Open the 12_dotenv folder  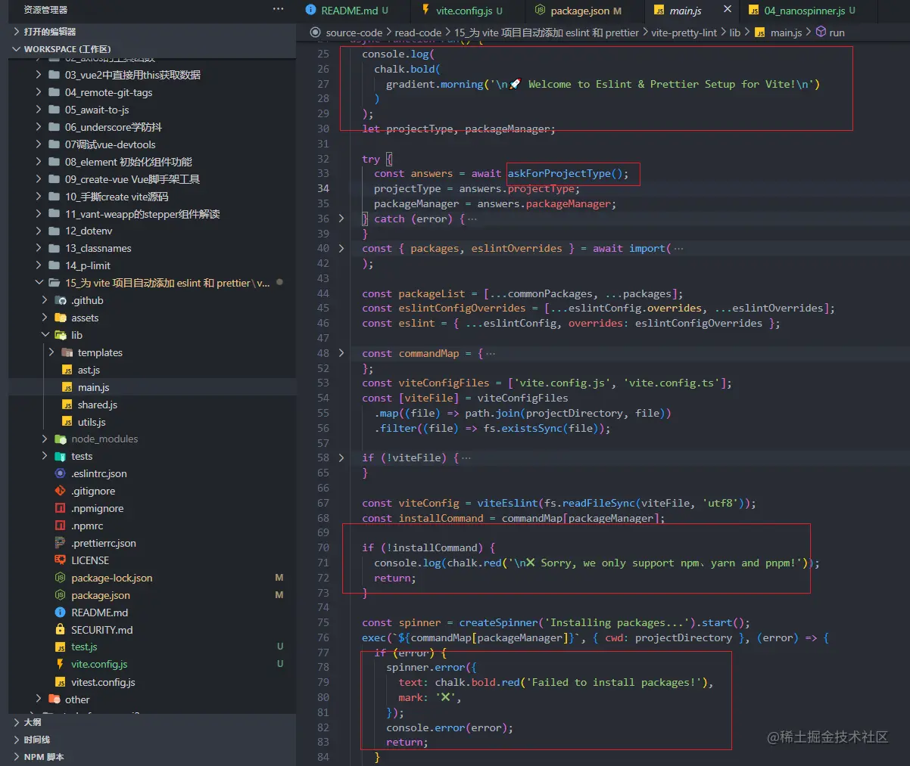[88, 231]
